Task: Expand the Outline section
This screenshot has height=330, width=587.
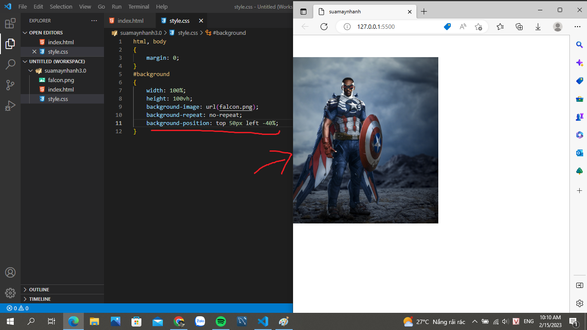Action: [62, 290]
